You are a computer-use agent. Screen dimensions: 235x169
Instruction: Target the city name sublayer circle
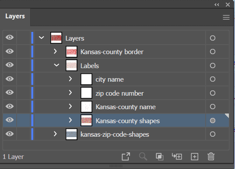(x=213, y=79)
